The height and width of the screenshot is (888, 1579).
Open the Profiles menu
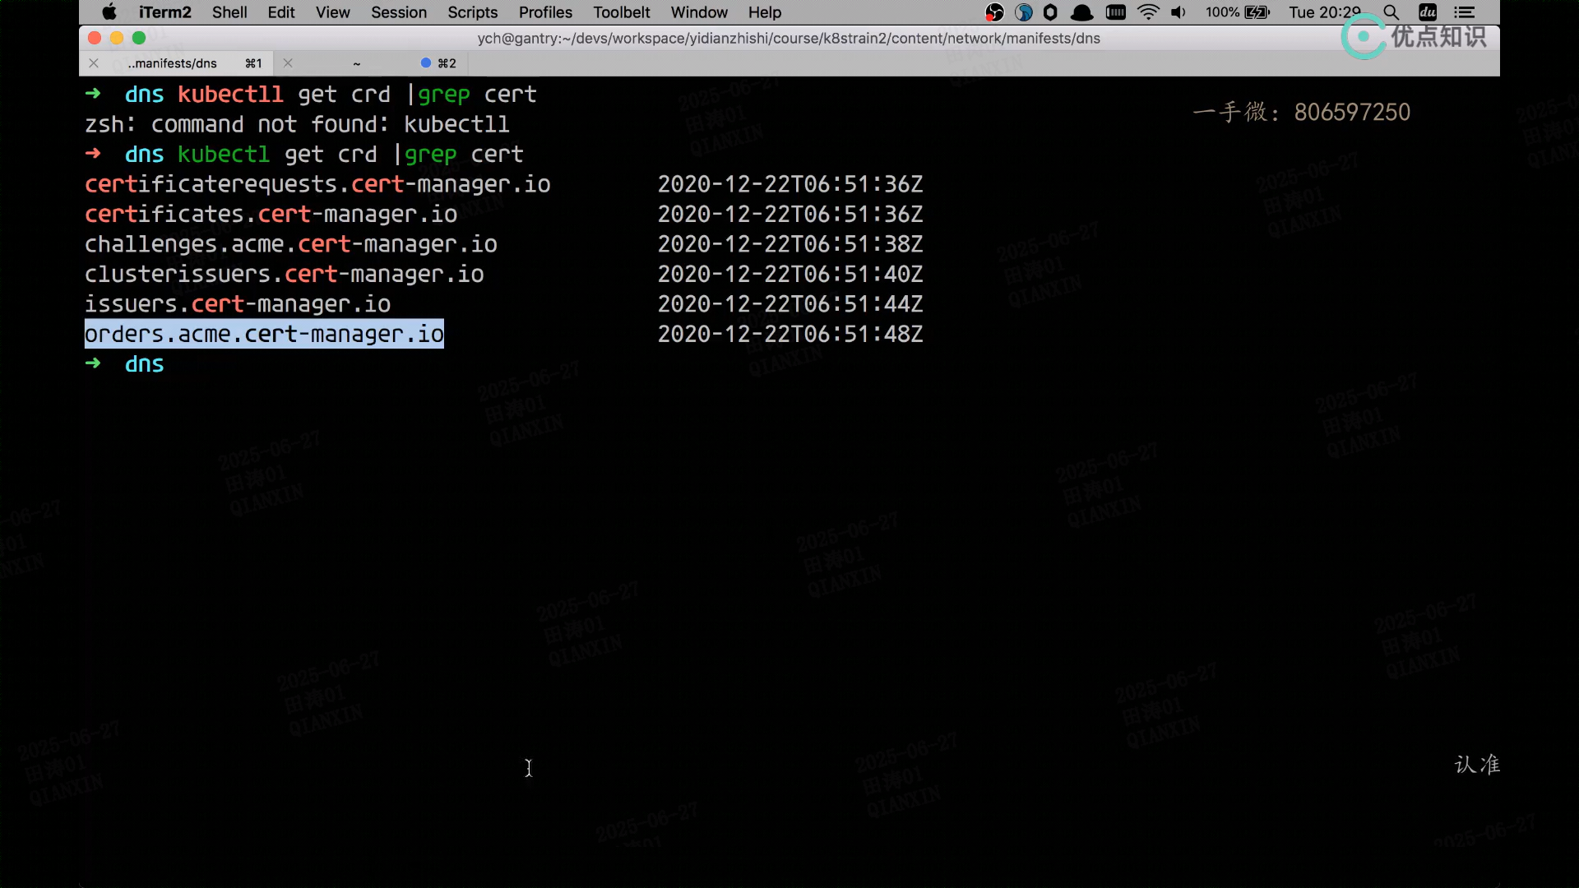click(545, 12)
